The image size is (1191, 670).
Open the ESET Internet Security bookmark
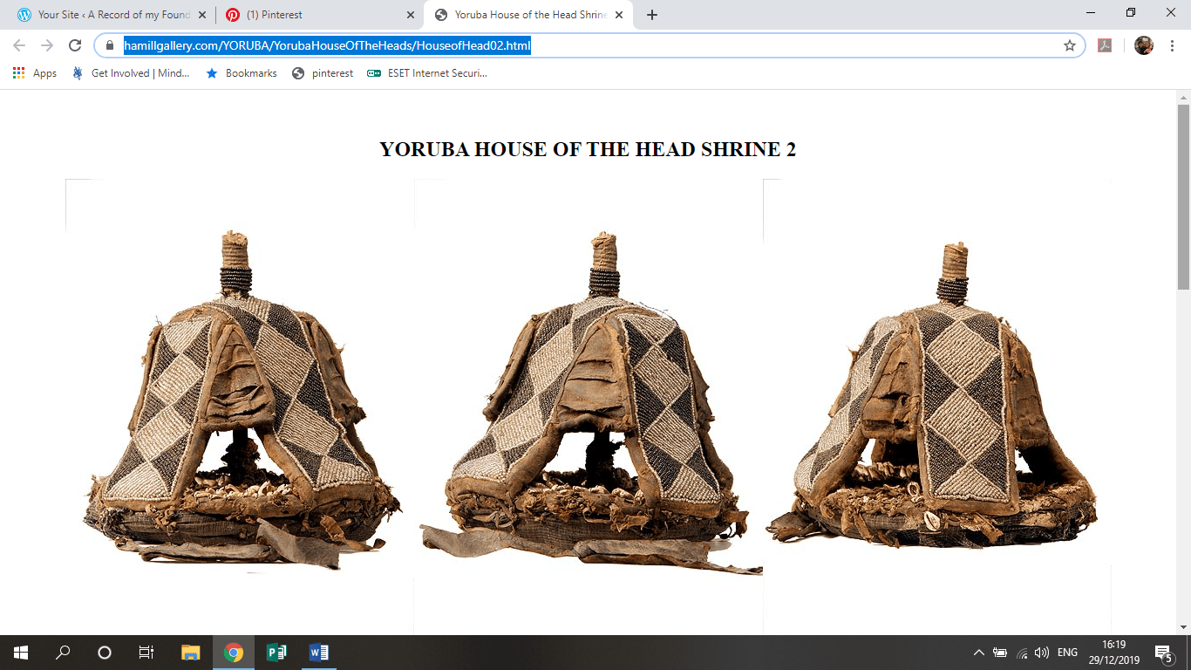pyautogui.click(x=427, y=73)
